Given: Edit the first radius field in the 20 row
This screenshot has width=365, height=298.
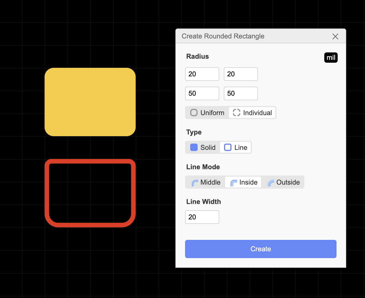Looking at the screenshot, I should coord(202,74).
